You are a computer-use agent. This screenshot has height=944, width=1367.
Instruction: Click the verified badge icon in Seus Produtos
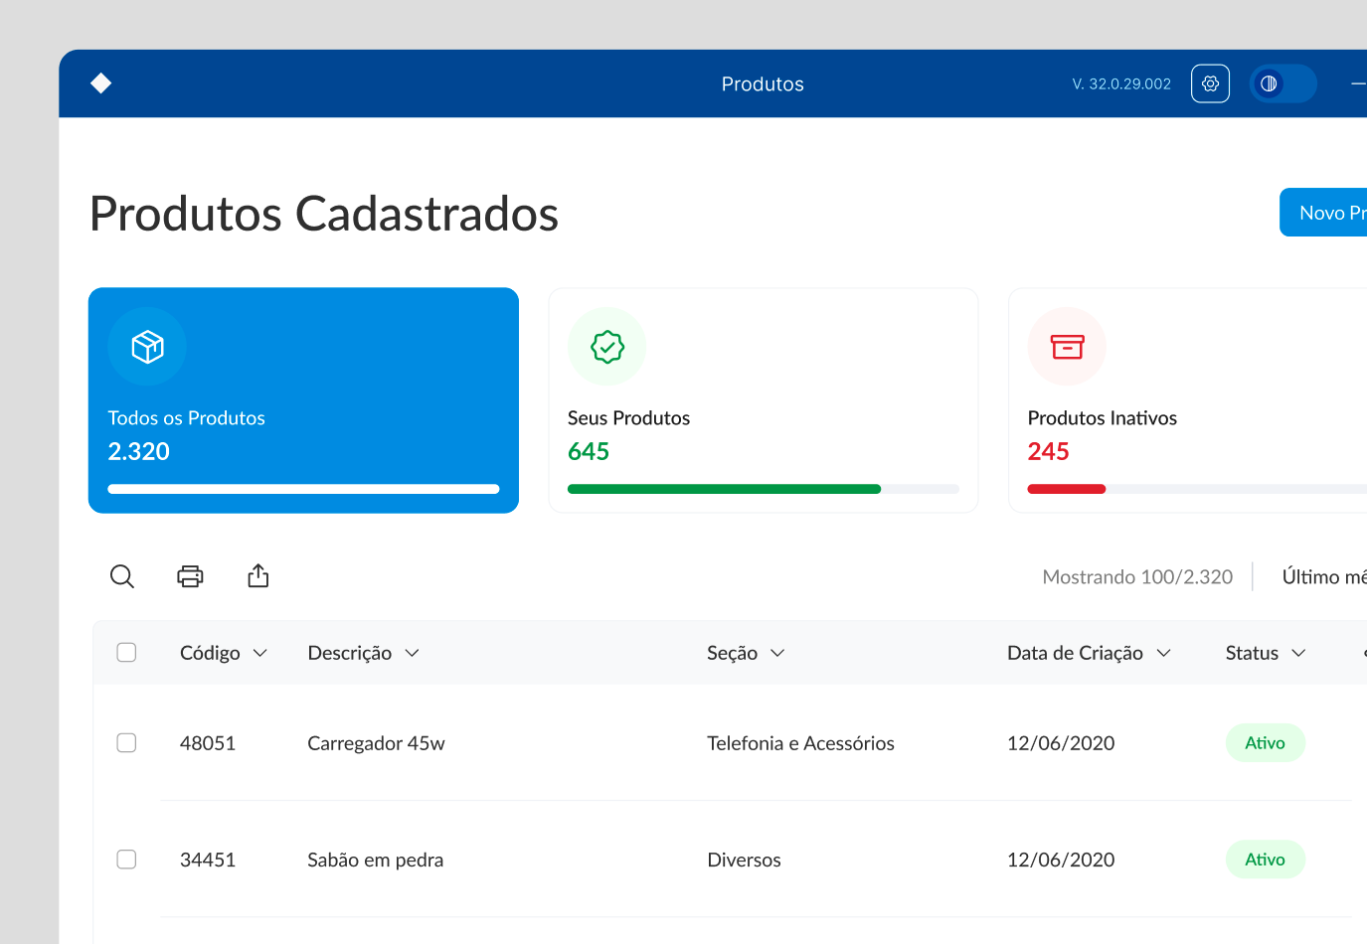pos(606,347)
